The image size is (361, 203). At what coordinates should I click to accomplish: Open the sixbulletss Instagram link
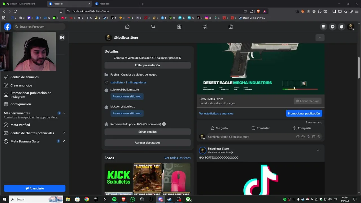(128, 82)
